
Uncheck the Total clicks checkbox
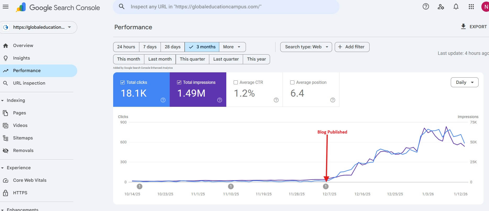click(x=122, y=83)
